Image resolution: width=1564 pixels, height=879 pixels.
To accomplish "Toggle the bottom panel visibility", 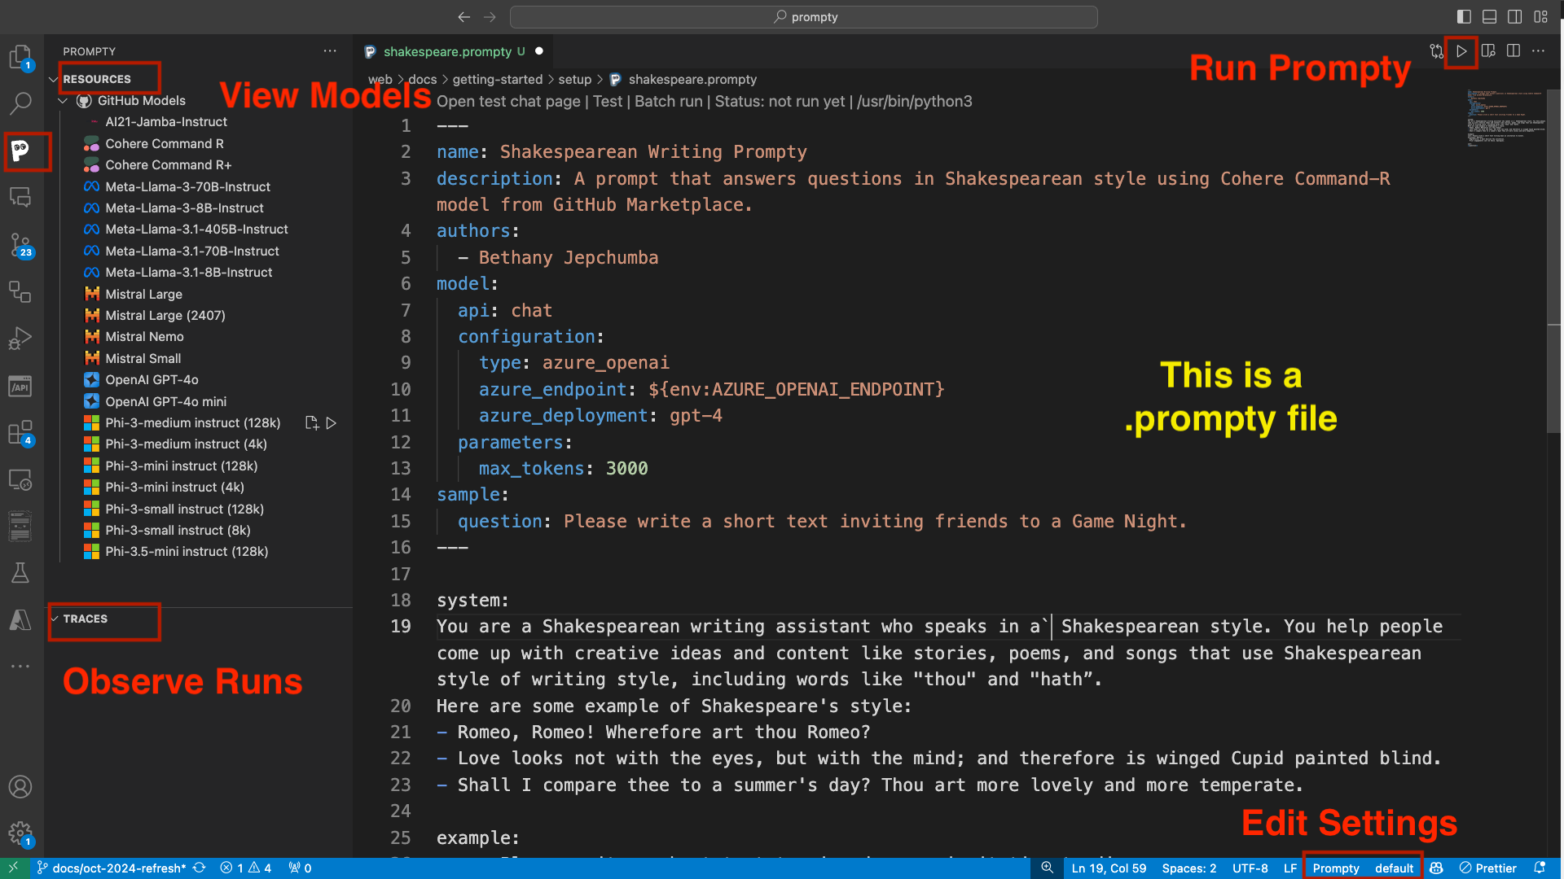I will coord(1489,16).
